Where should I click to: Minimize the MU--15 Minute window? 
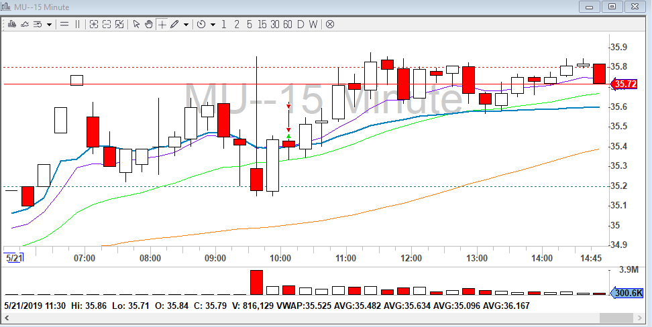[590, 7]
